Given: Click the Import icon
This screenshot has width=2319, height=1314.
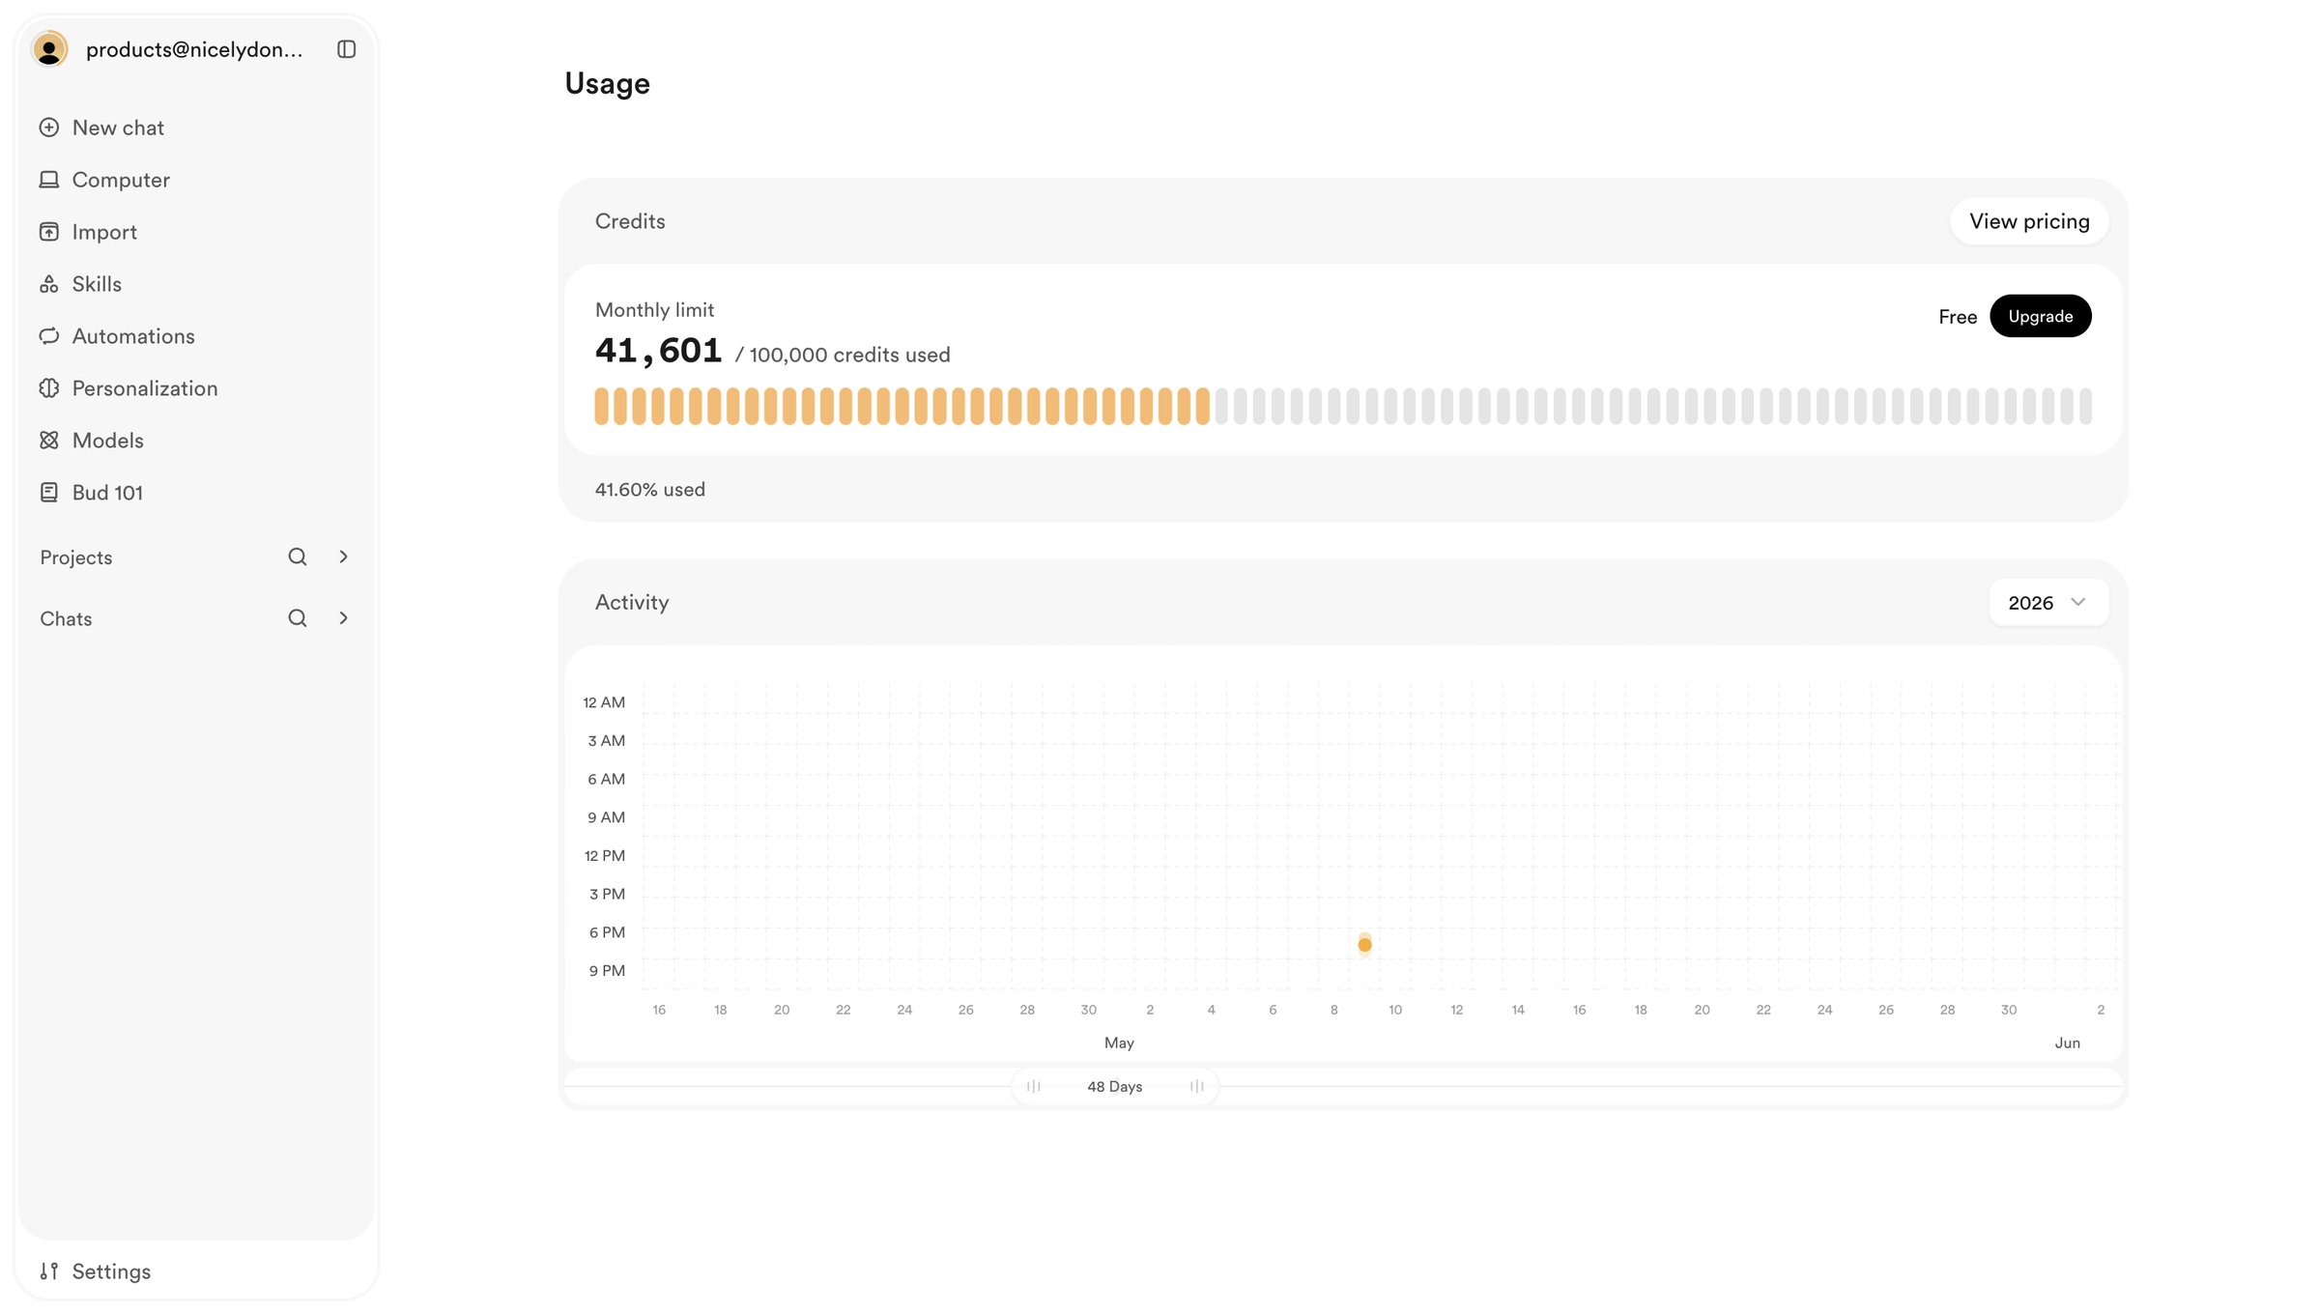Looking at the screenshot, I should (49, 232).
